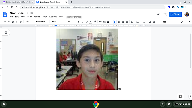This screenshot has width=192, height=108.
Task: Click the See new changes link
Action: tap(74, 17)
